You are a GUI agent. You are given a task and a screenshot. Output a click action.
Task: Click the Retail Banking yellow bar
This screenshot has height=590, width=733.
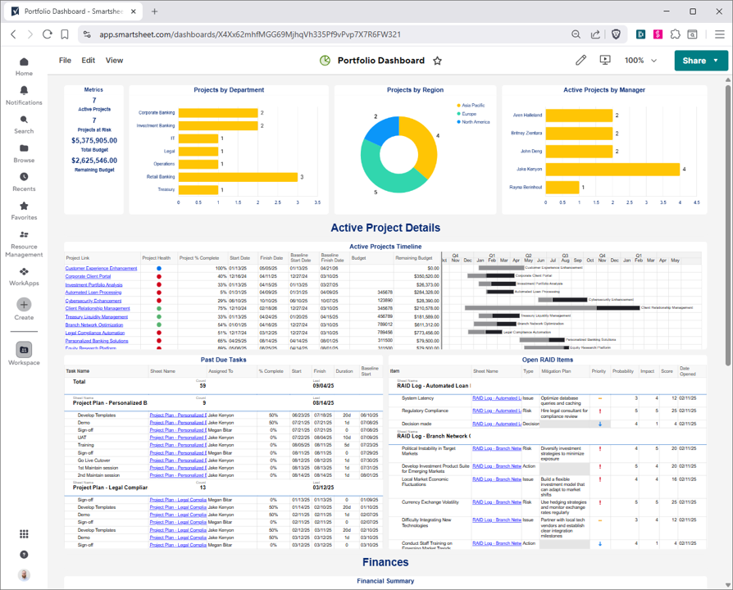pos(238,177)
